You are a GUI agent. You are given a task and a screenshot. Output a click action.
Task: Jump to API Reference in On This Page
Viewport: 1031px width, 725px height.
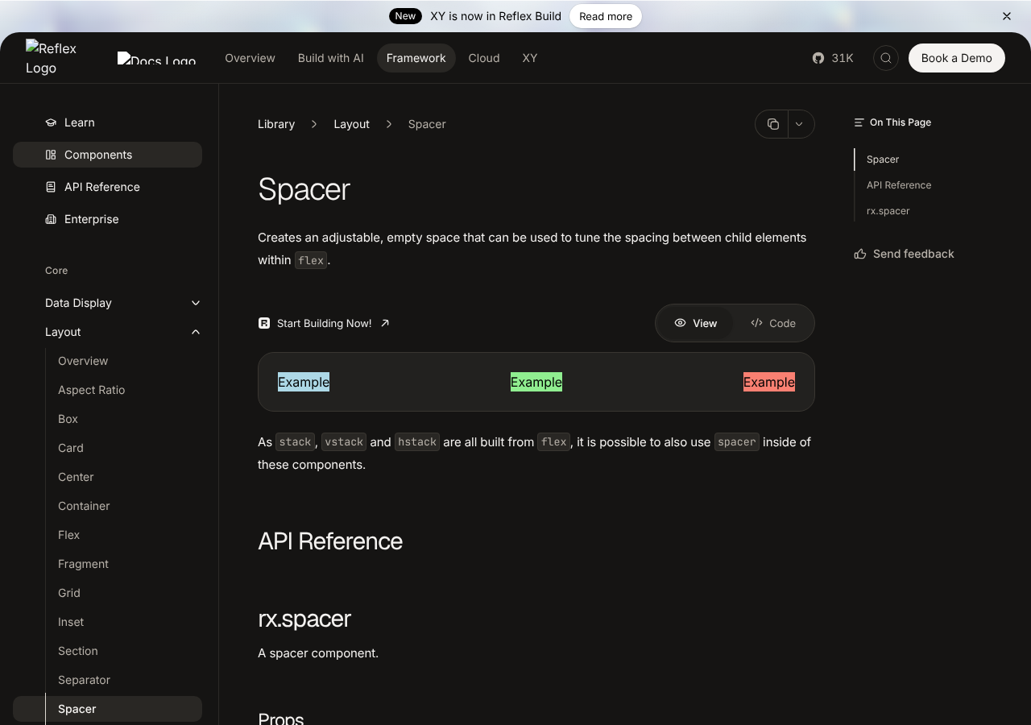pyautogui.click(x=899, y=185)
